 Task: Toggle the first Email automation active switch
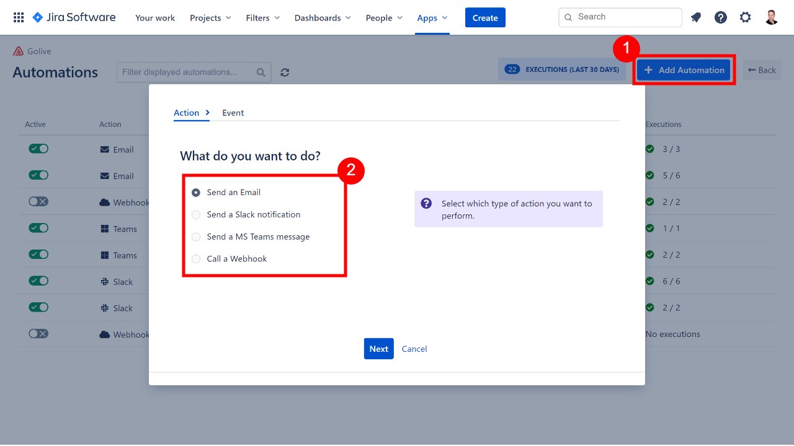click(38, 149)
